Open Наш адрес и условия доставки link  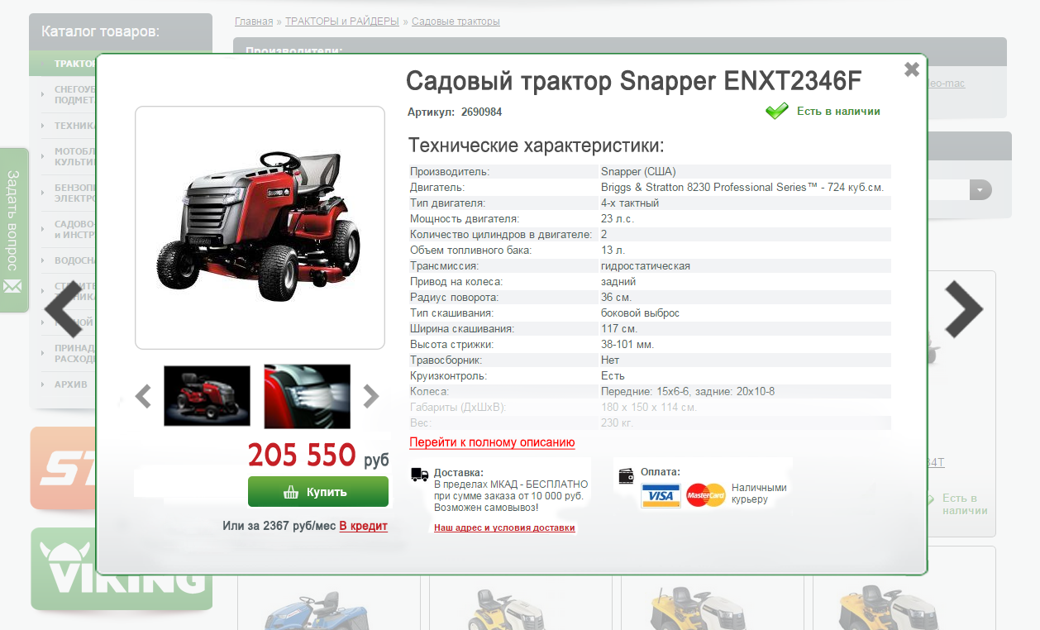[x=504, y=527]
